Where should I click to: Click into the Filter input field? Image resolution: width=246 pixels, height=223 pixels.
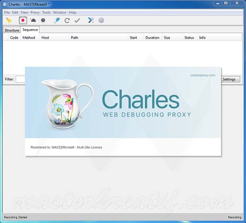click(x=20, y=79)
